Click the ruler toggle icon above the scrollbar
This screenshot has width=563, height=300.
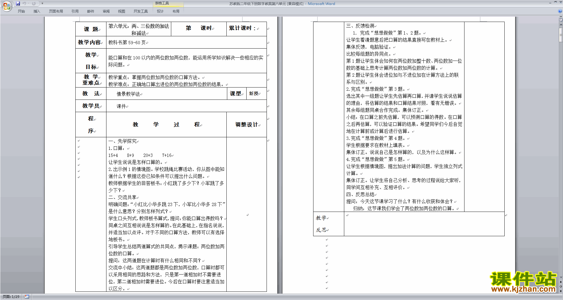561,20
